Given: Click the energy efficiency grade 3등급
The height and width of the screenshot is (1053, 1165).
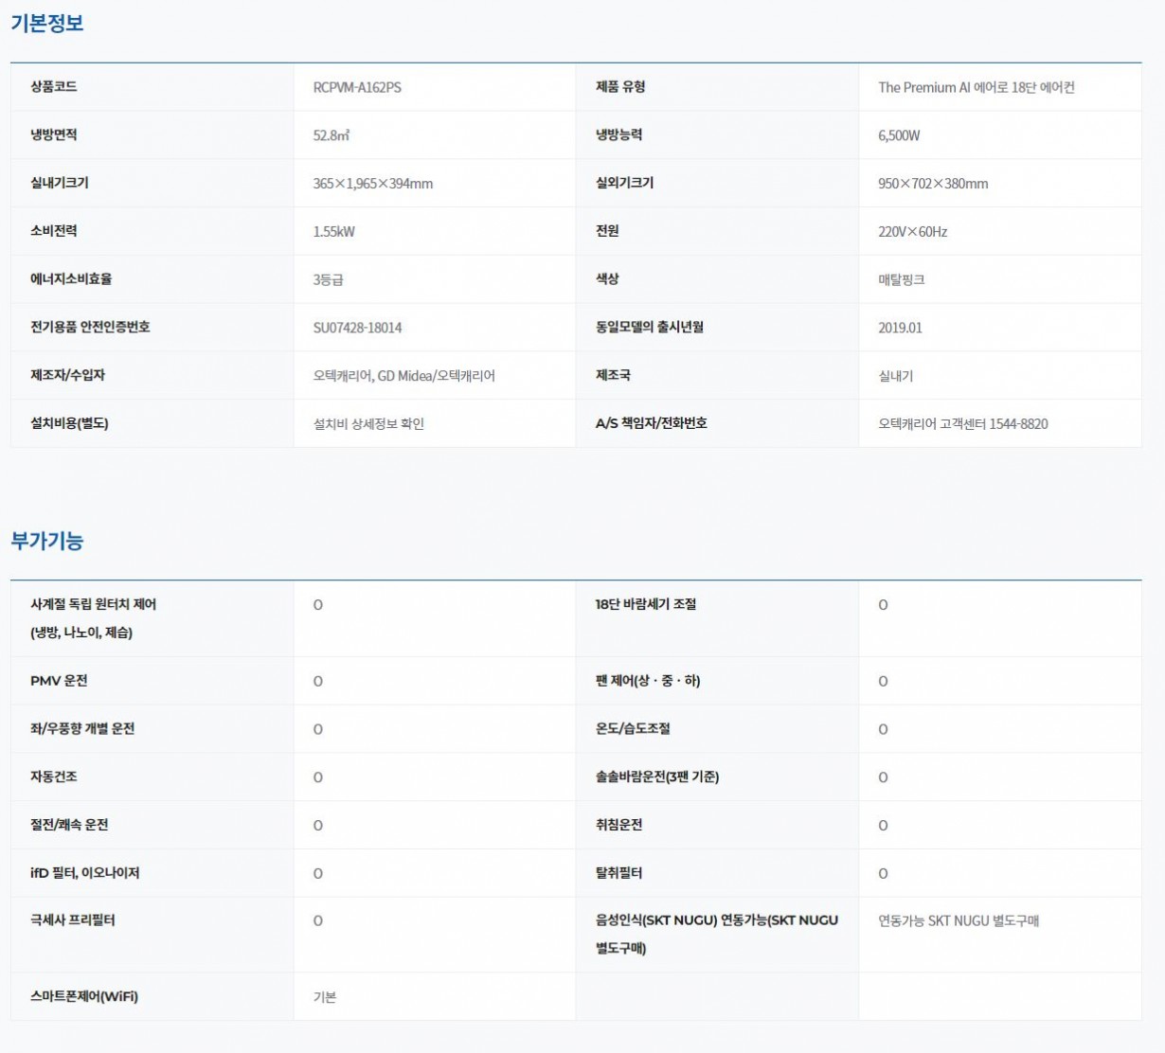Looking at the screenshot, I should [x=328, y=280].
